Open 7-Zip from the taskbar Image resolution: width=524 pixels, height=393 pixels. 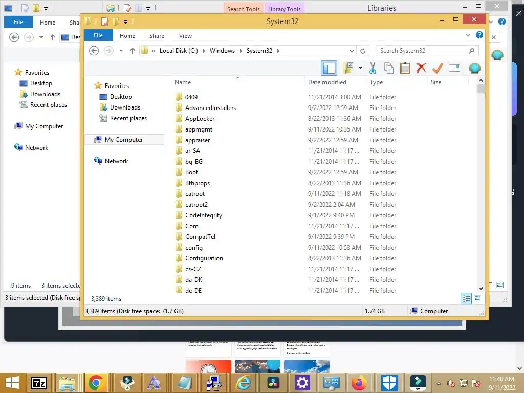(x=39, y=383)
